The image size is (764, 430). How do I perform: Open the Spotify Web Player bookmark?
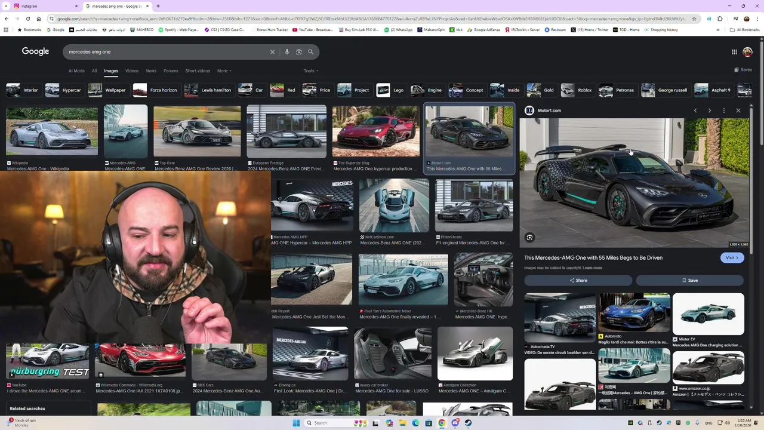(x=178, y=30)
